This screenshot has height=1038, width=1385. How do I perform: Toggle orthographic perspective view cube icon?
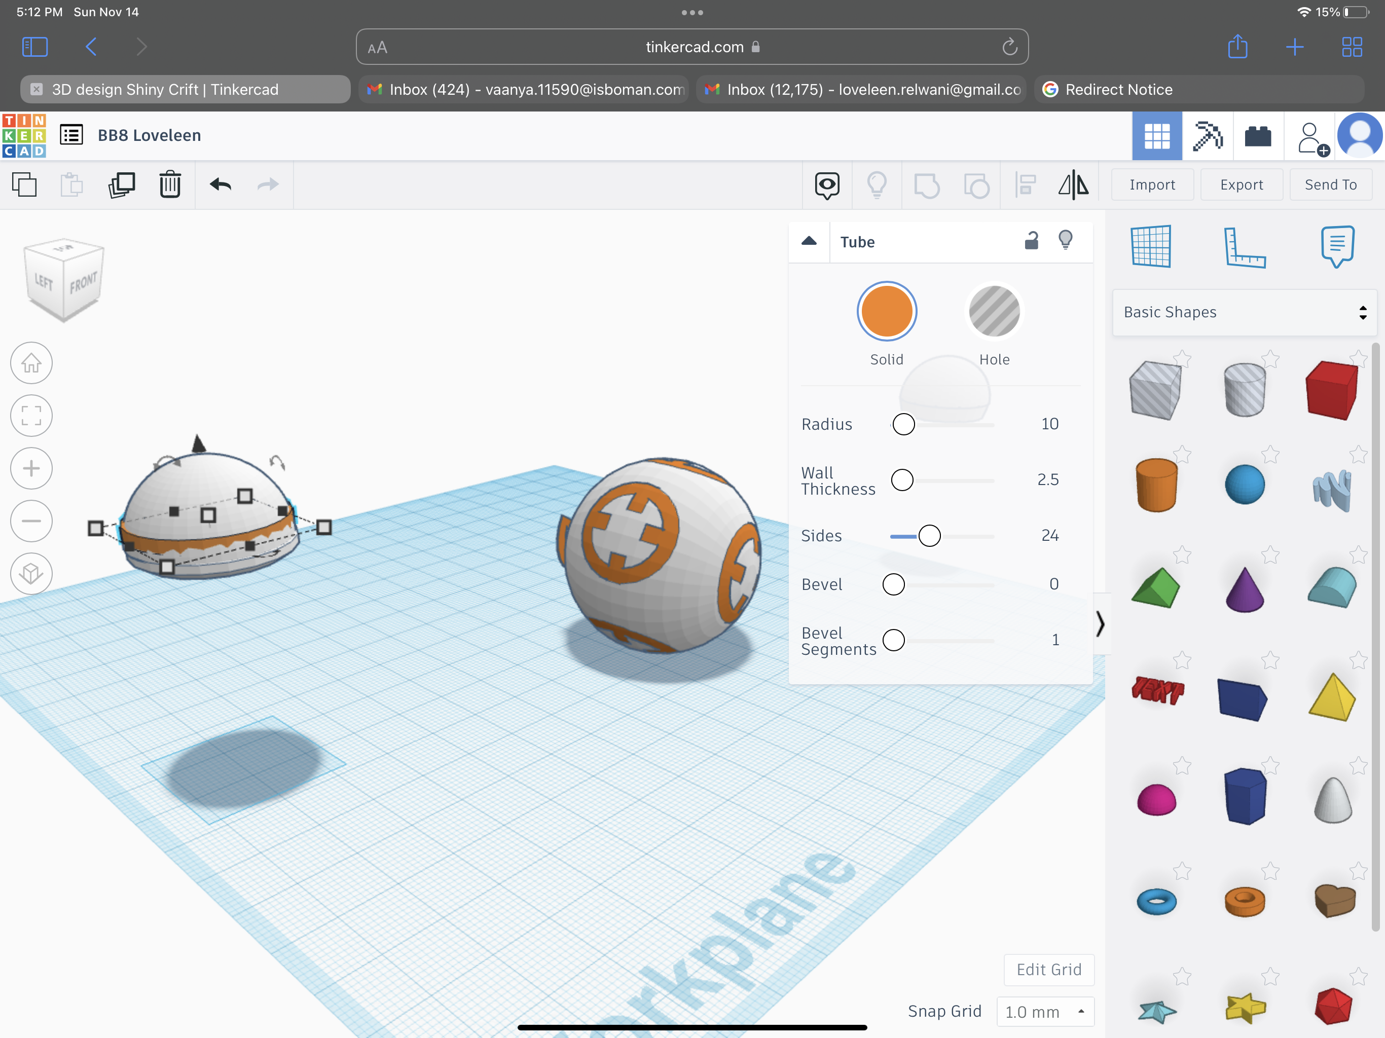[x=31, y=573]
